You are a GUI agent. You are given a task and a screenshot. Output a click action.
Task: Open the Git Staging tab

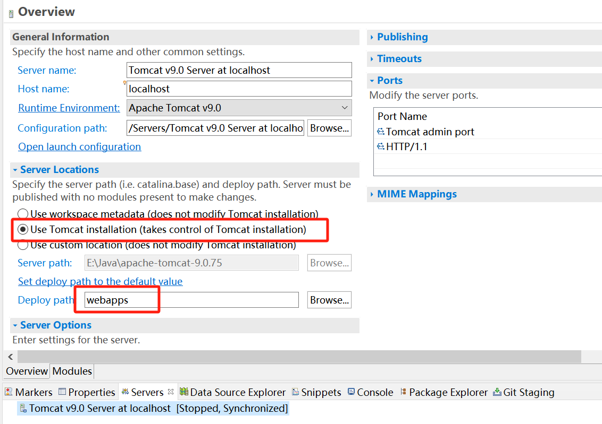tap(524, 392)
